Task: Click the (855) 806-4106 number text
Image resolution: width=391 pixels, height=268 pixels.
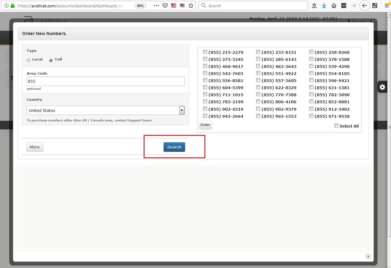Action: (x=279, y=102)
